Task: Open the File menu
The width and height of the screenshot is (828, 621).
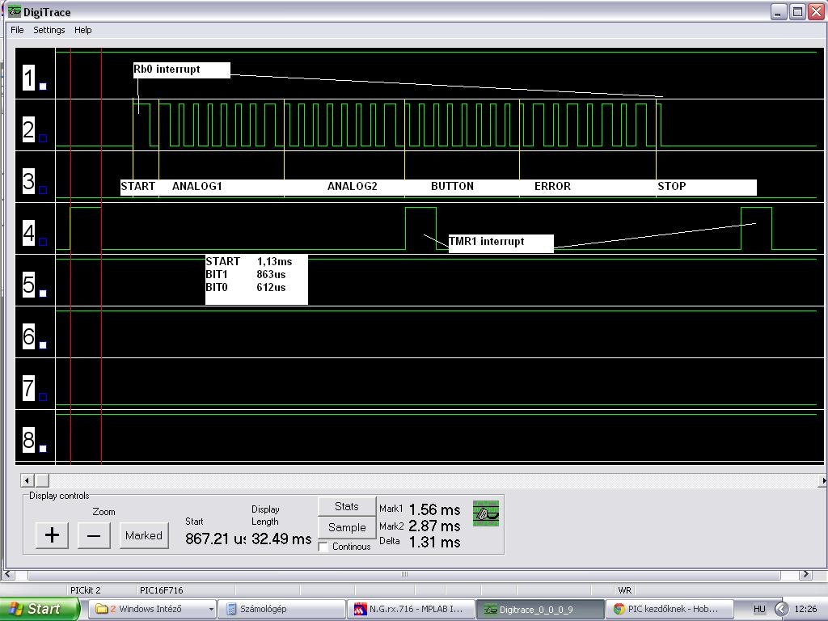Action: tap(17, 30)
